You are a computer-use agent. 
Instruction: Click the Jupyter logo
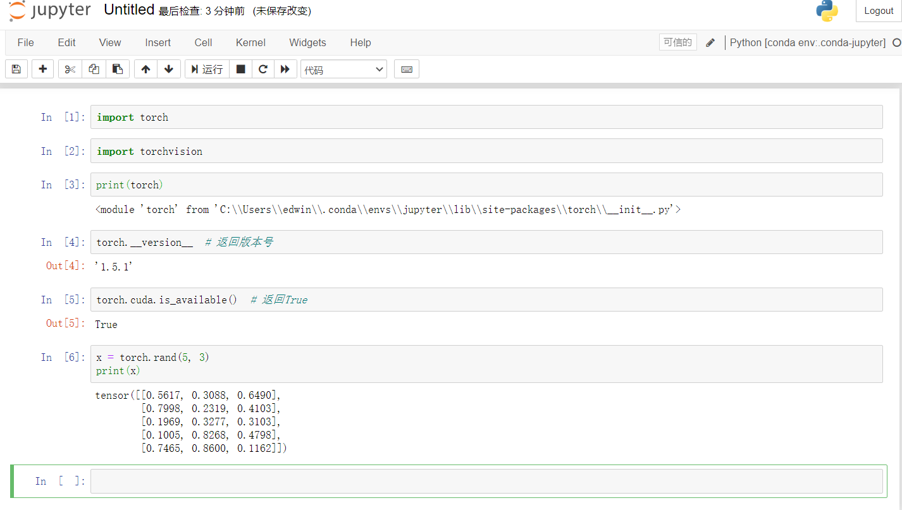pos(49,10)
